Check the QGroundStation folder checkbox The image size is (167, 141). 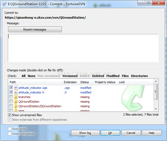click(x=11, y=101)
